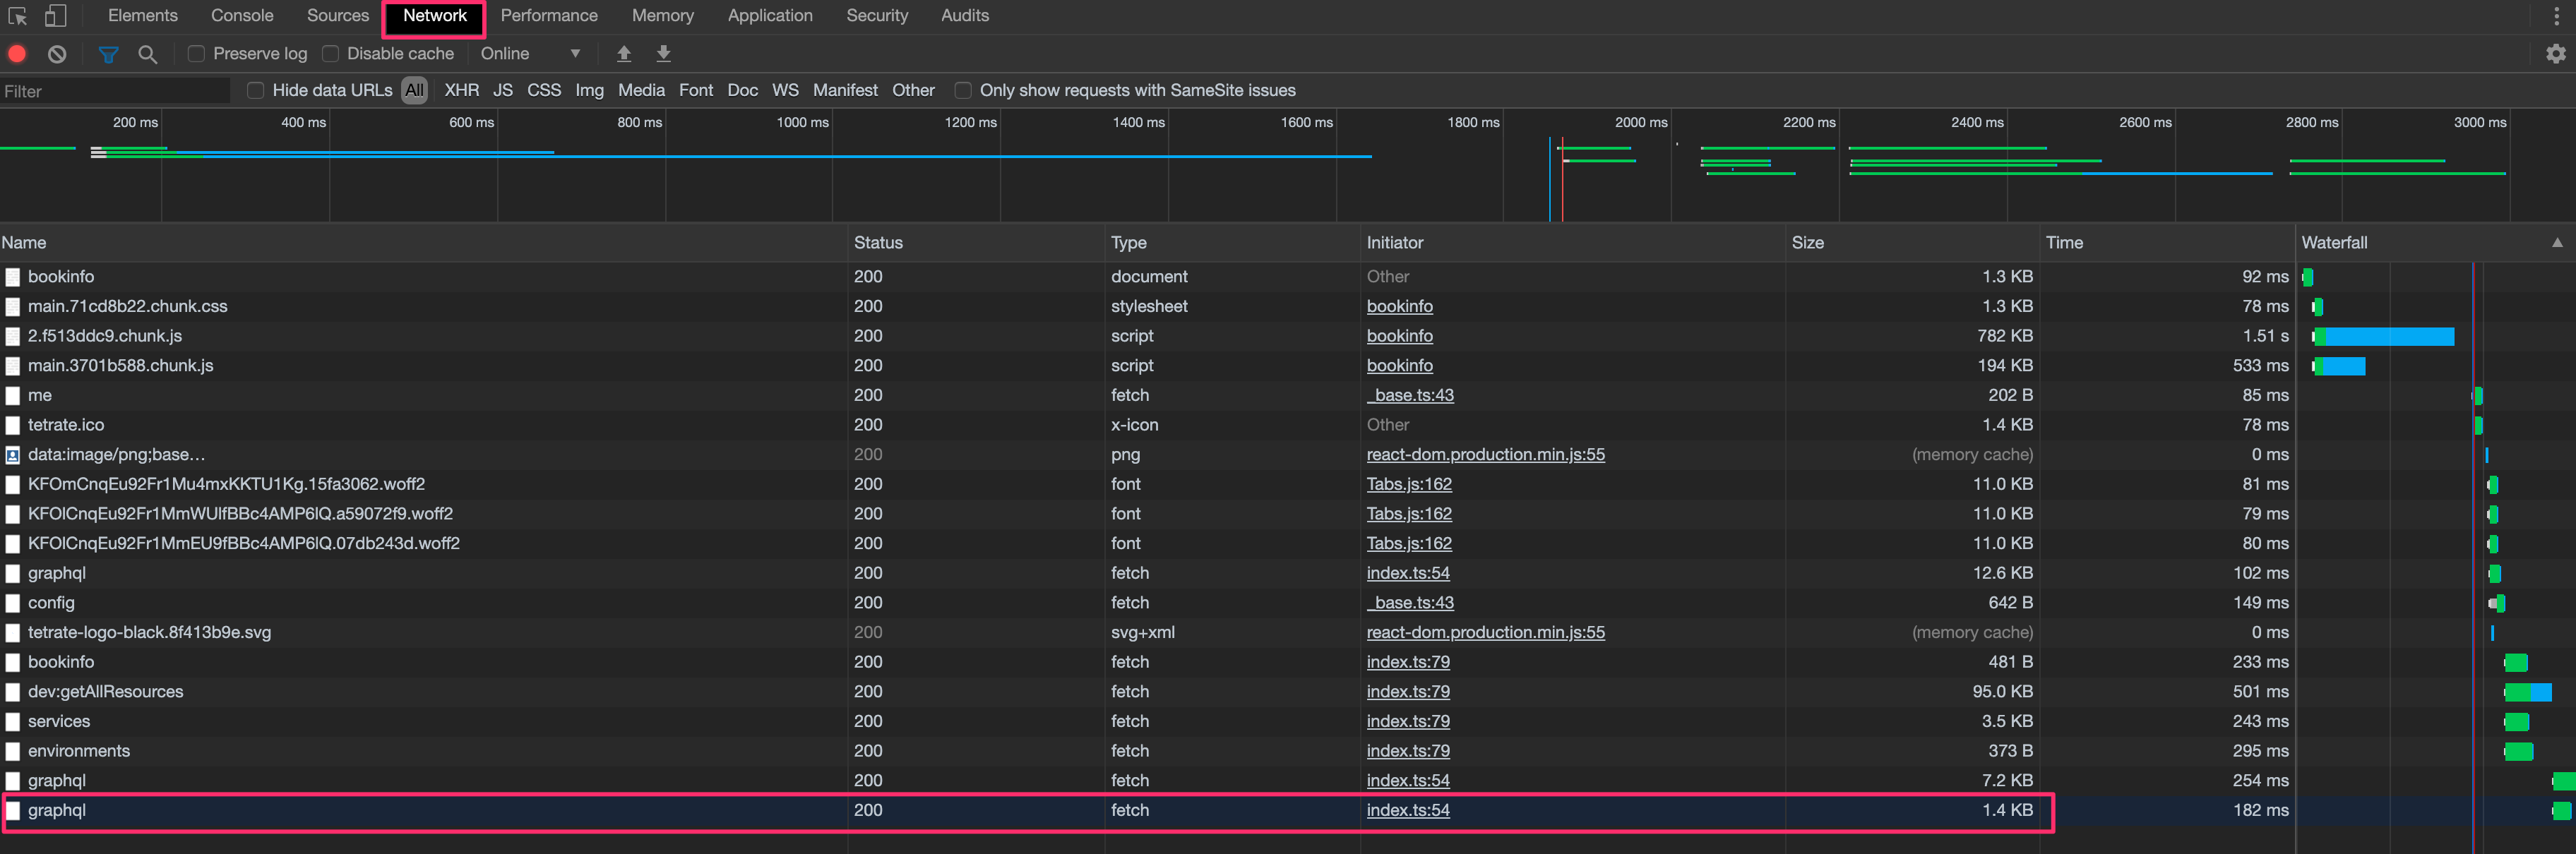The width and height of the screenshot is (2576, 854).
Task: Filter requests by Manifest
Action: pos(845,91)
